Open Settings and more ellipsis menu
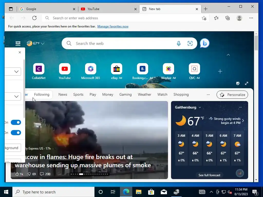Image resolution: width=263 pixels, height=197 pixels. [x=251, y=18]
